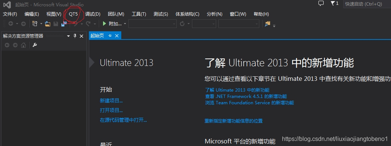Click the Undo toolbar icon
The height and width of the screenshot is (146, 391).
[x=75, y=24]
